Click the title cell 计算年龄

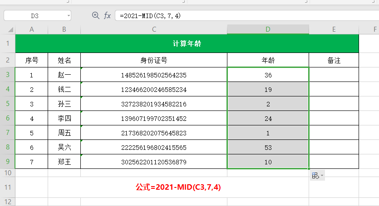point(187,43)
